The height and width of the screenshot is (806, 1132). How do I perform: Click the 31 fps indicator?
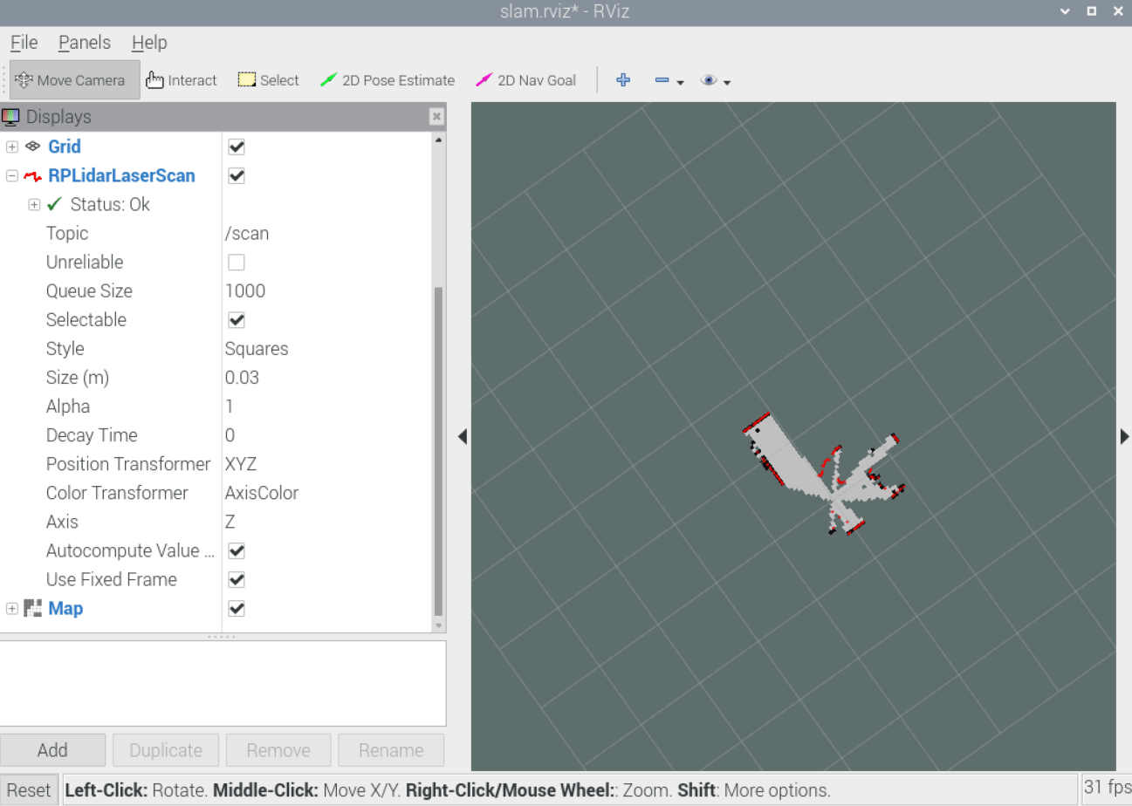point(1106,789)
